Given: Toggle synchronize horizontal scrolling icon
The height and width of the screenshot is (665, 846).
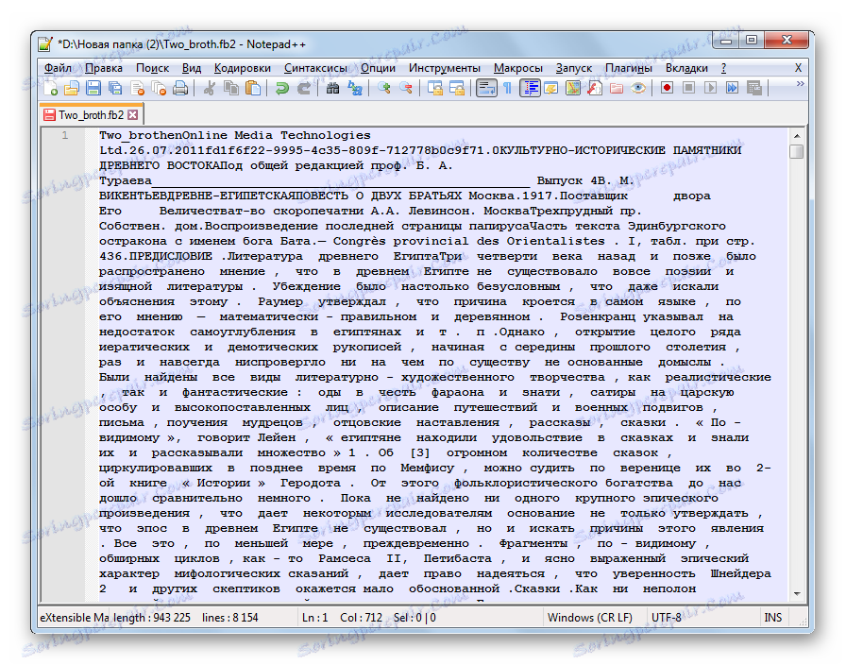Looking at the screenshot, I should [457, 88].
